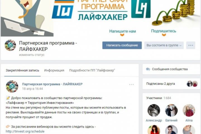201x134 pixels.
Task: Open Александр's member avatar
Action: tap(154, 110)
